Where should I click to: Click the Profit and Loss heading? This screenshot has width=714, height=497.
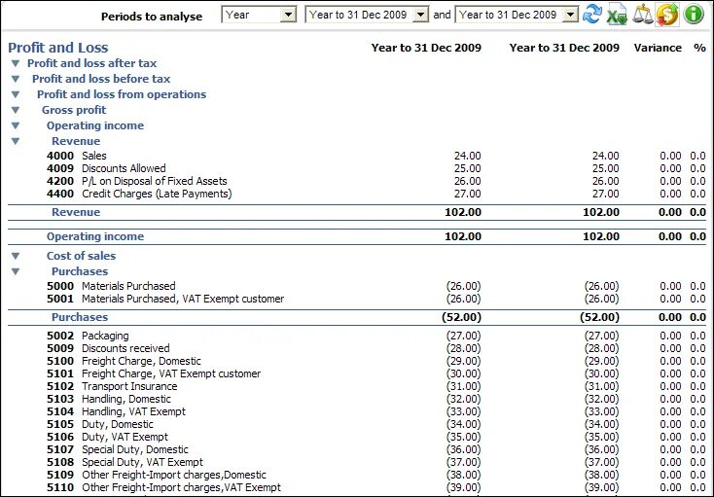tap(58, 48)
